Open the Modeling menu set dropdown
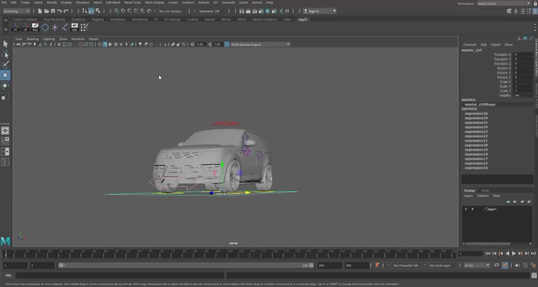 coord(16,11)
